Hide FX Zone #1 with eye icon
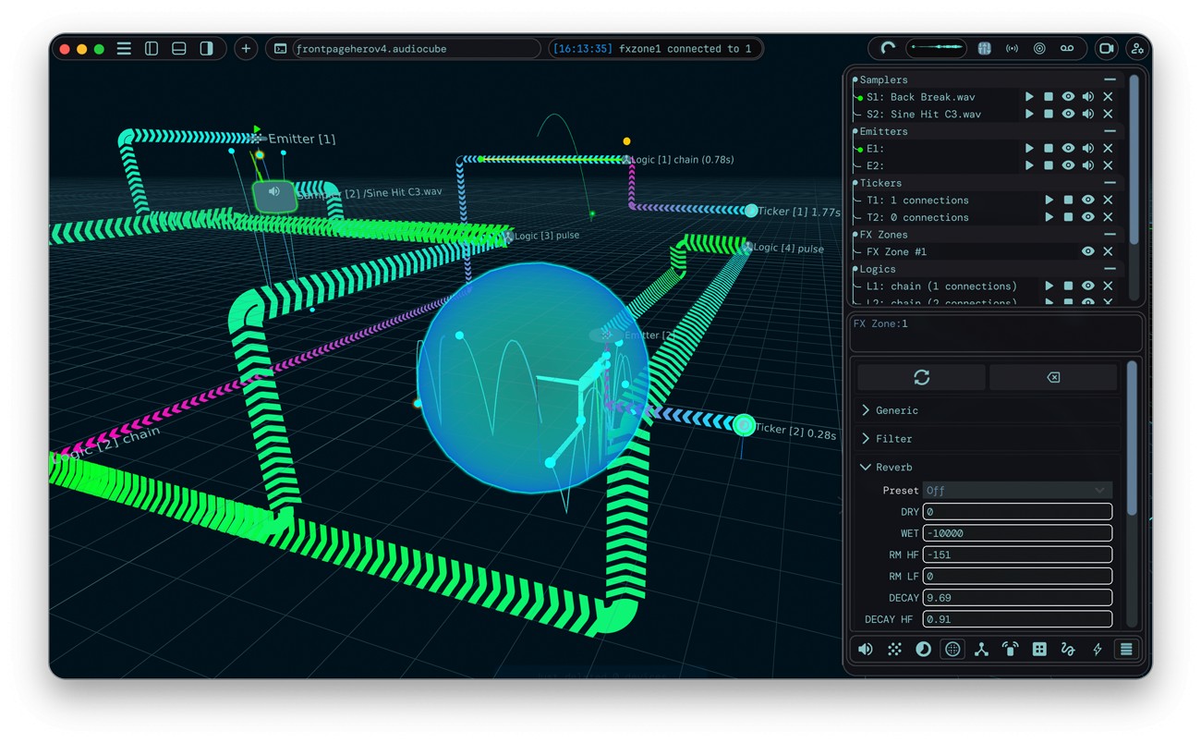Viewport: 1201px width, 743px height. [x=1088, y=251]
